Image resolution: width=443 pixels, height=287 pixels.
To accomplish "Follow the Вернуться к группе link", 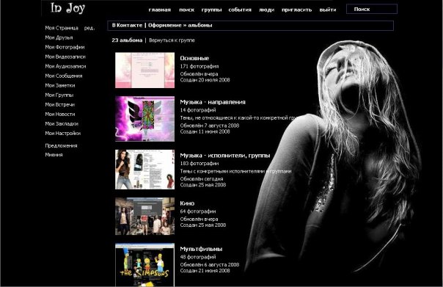I will pos(172,40).
